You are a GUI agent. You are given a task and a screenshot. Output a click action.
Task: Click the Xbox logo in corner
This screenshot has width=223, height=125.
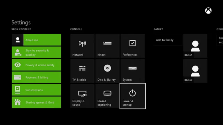tap(208, 11)
